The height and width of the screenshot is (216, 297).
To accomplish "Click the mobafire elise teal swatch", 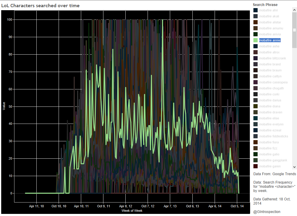I will [256, 118].
